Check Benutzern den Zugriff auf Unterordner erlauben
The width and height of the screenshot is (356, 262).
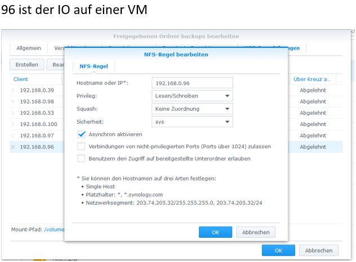point(81,159)
